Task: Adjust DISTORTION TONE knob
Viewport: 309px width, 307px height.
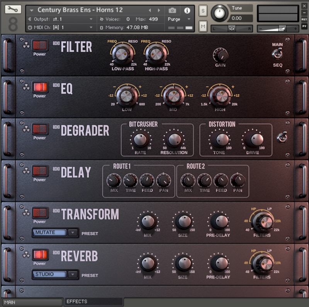Action: [x=221, y=140]
